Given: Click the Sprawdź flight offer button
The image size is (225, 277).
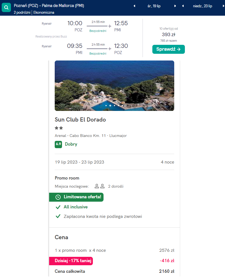Looking at the screenshot, I should coord(168,49).
